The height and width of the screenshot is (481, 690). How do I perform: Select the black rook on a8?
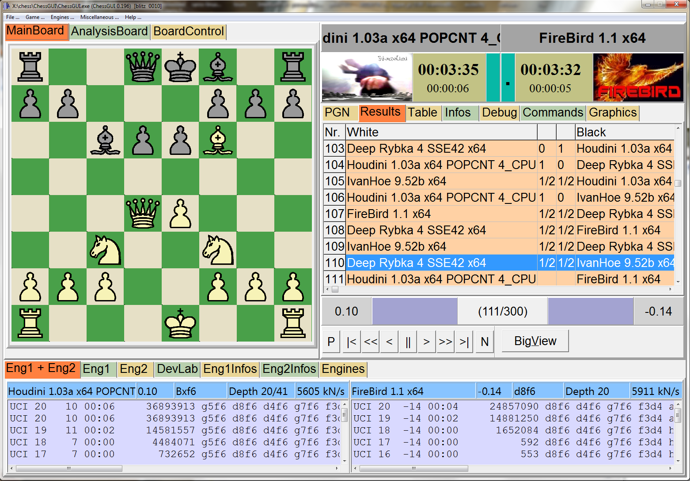pyautogui.click(x=30, y=67)
